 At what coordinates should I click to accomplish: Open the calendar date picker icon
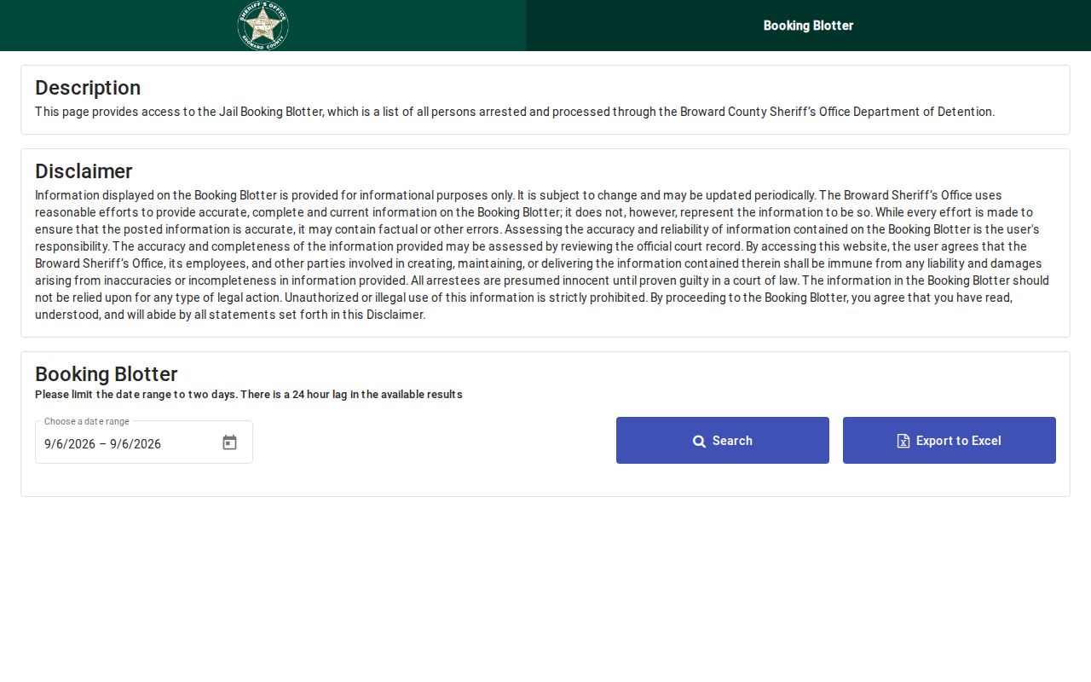[229, 442]
